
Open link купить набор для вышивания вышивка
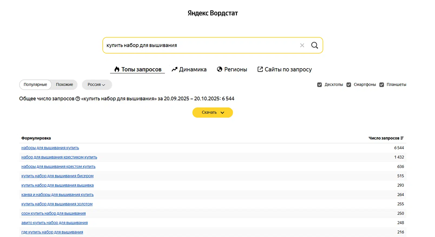pos(57,185)
